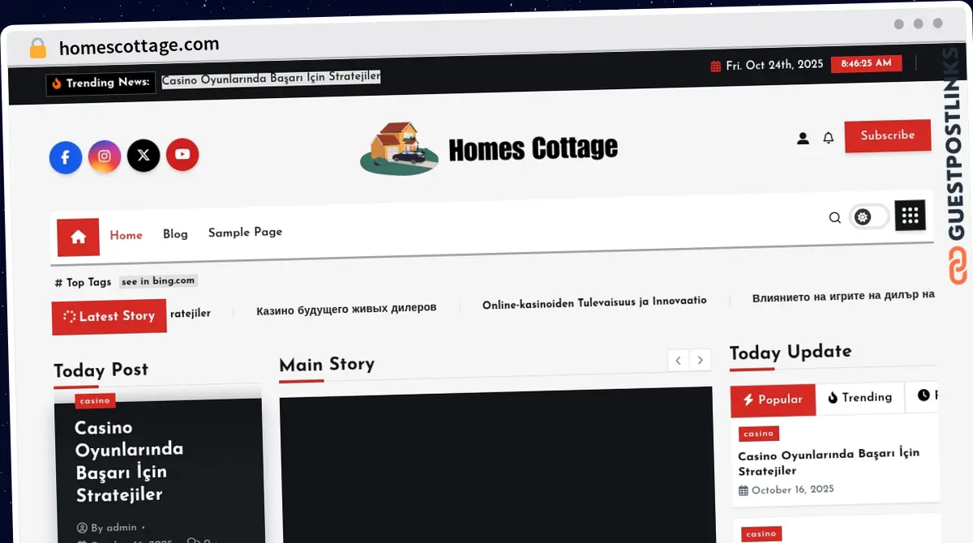Open ticker story Online-kasinoiden Tulevaisuus ja Innovaatio
973x543 pixels.
coord(594,302)
